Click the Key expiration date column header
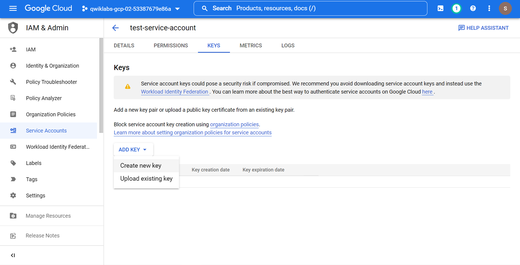Viewport: 520px width, 265px height. coord(263,170)
